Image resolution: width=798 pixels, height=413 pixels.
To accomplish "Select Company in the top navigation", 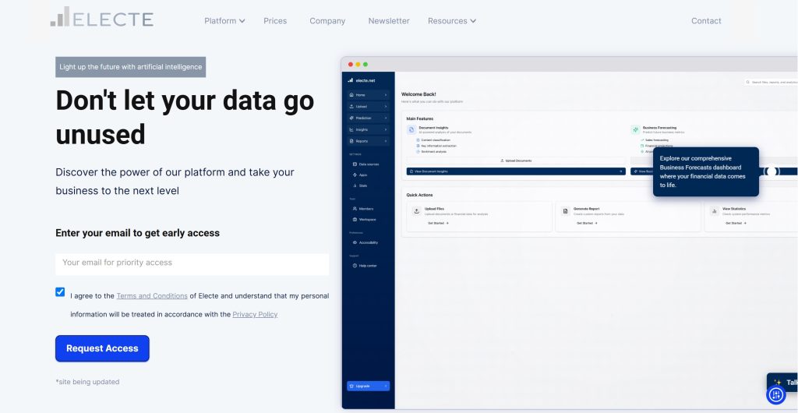I will click(x=327, y=21).
